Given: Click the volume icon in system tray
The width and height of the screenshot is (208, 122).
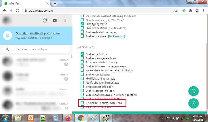Looking at the screenshot, I should [x=182, y=118].
